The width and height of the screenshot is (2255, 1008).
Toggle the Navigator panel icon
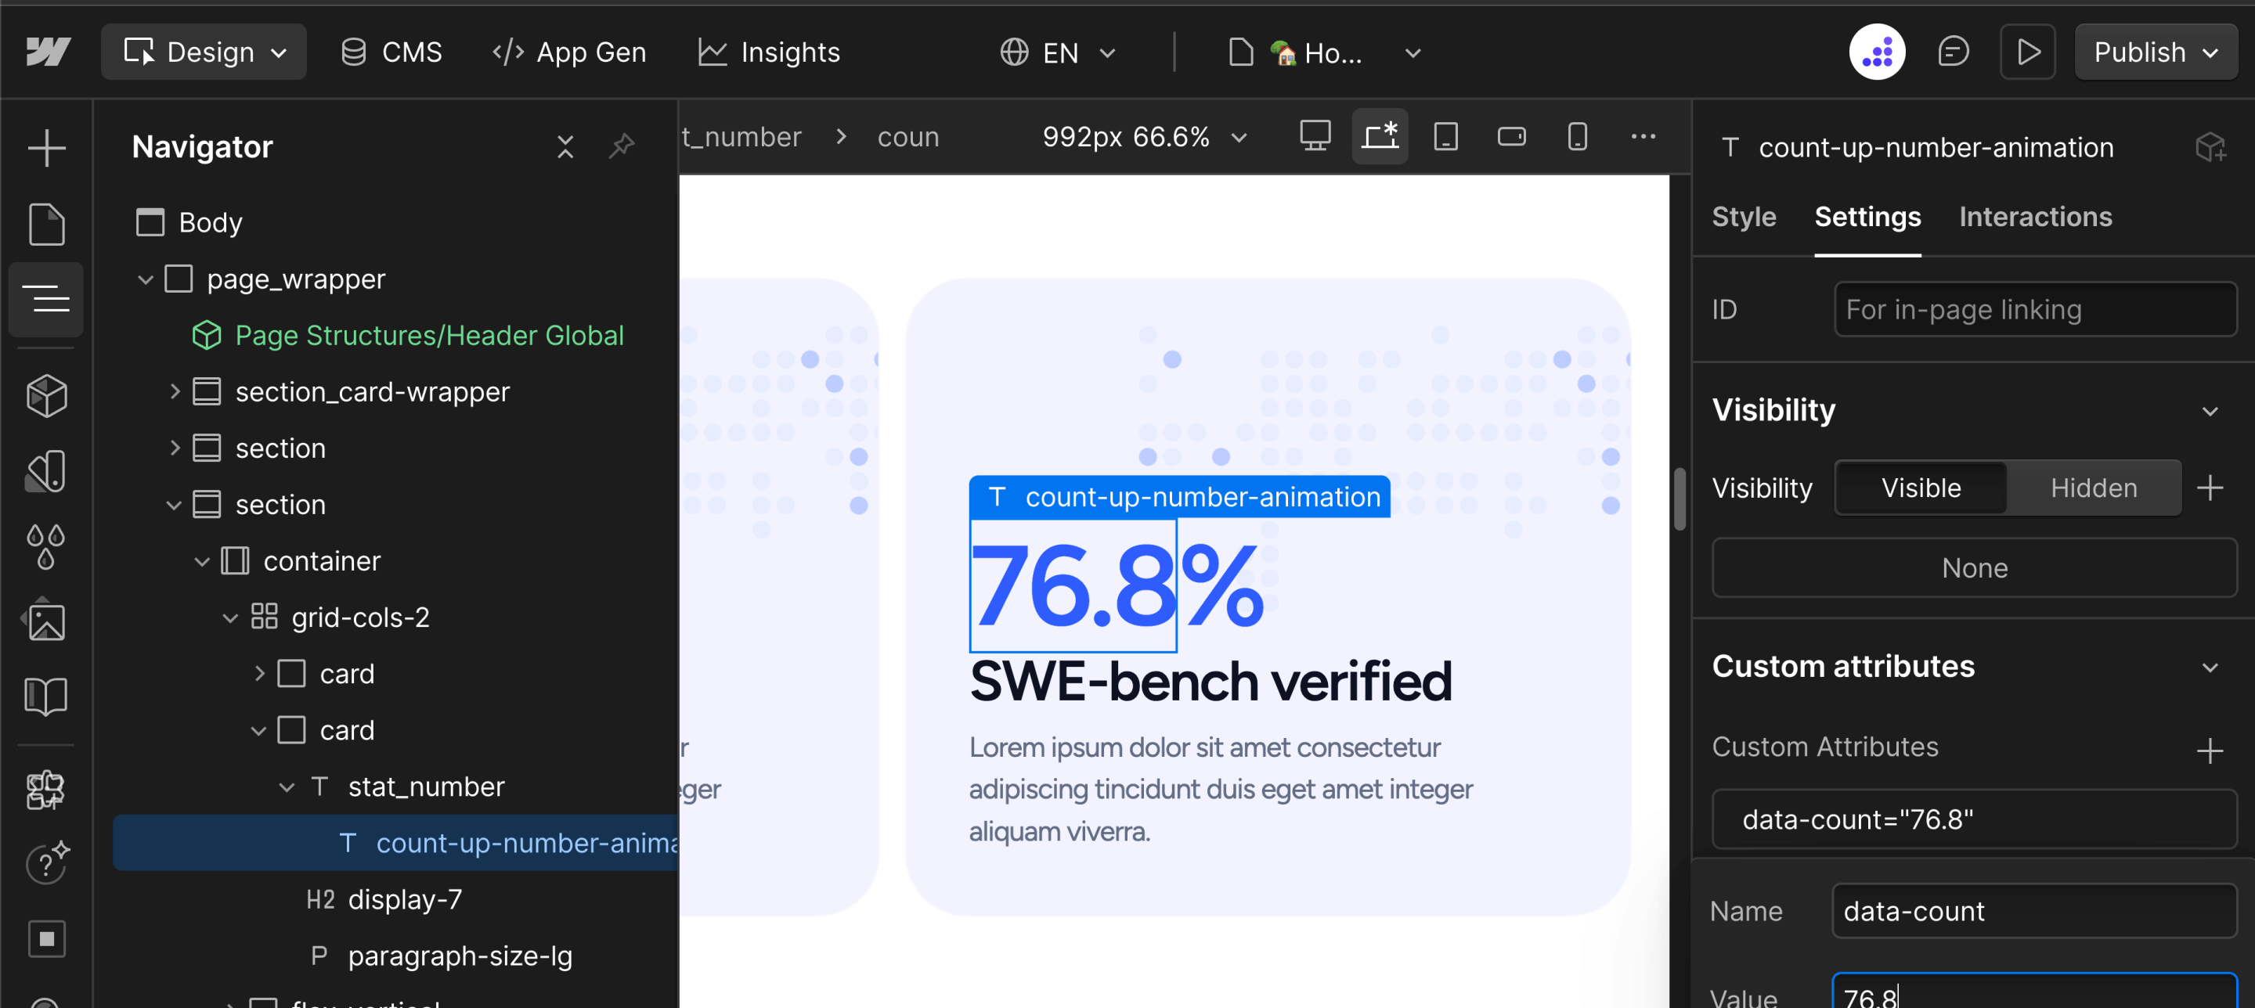(46, 299)
